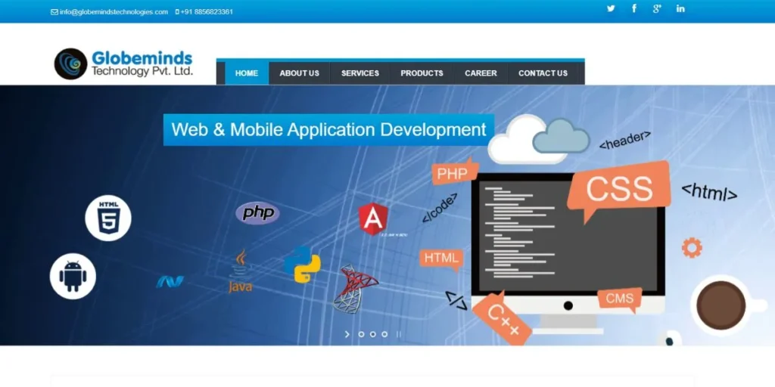Click the </code> tag text

[x=440, y=208]
